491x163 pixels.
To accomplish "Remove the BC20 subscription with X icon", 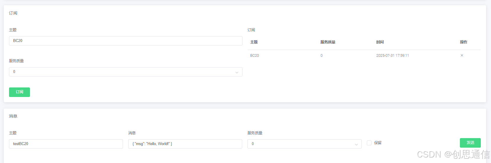I will click(x=462, y=55).
